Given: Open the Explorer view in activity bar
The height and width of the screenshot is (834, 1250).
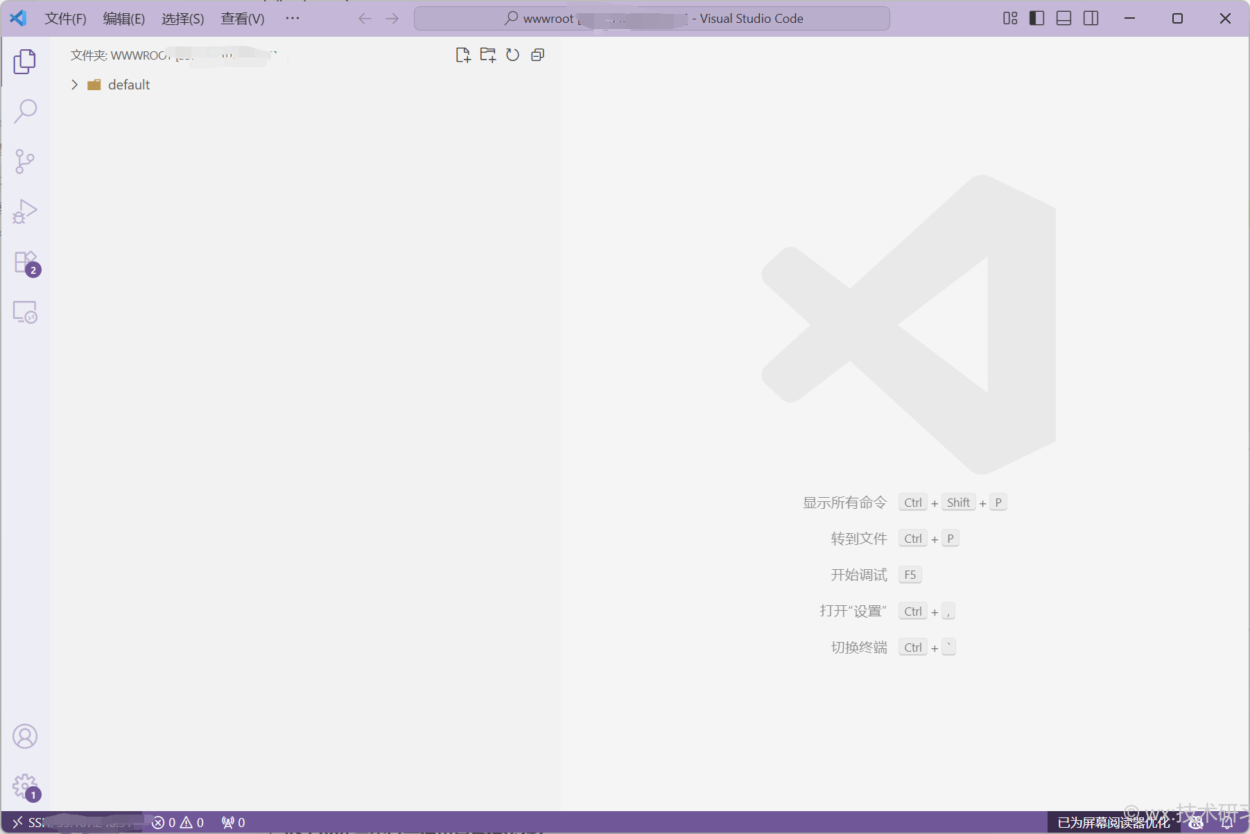Looking at the screenshot, I should (25, 62).
